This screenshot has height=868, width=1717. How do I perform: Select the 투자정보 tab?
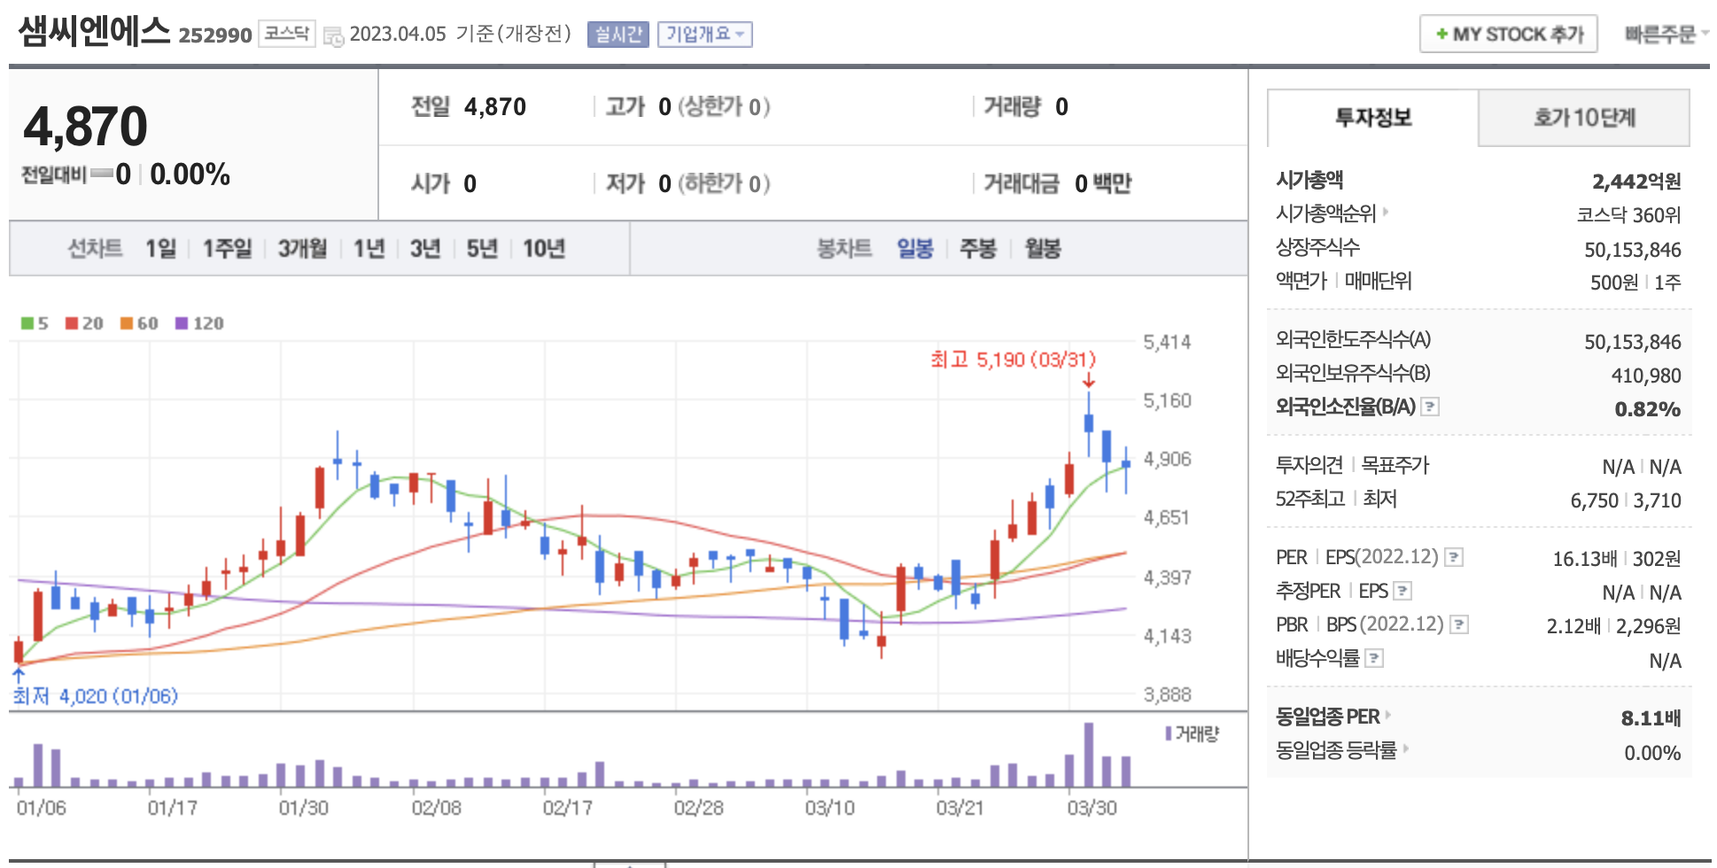click(1372, 118)
